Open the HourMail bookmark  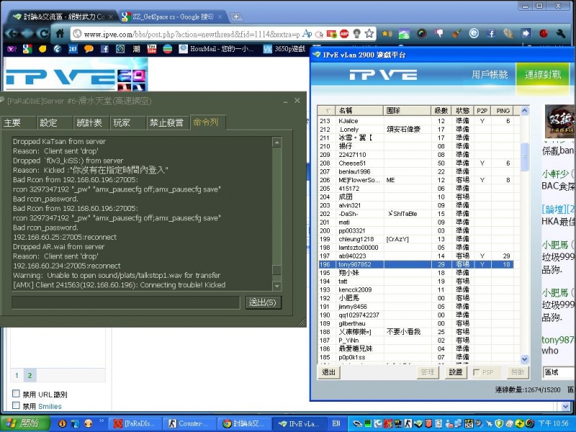click(x=217, y=49)
